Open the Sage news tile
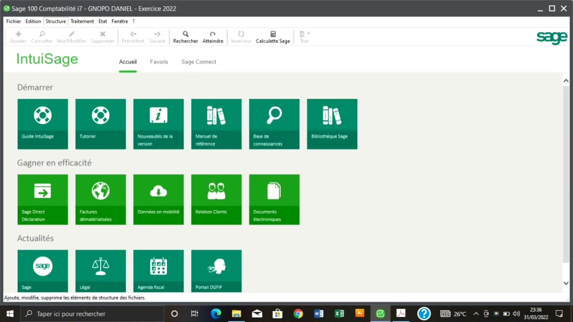 [43, 271]
